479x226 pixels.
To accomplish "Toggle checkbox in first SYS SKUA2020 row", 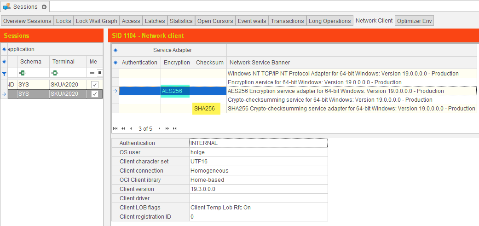I will click(x=95, y=85).
